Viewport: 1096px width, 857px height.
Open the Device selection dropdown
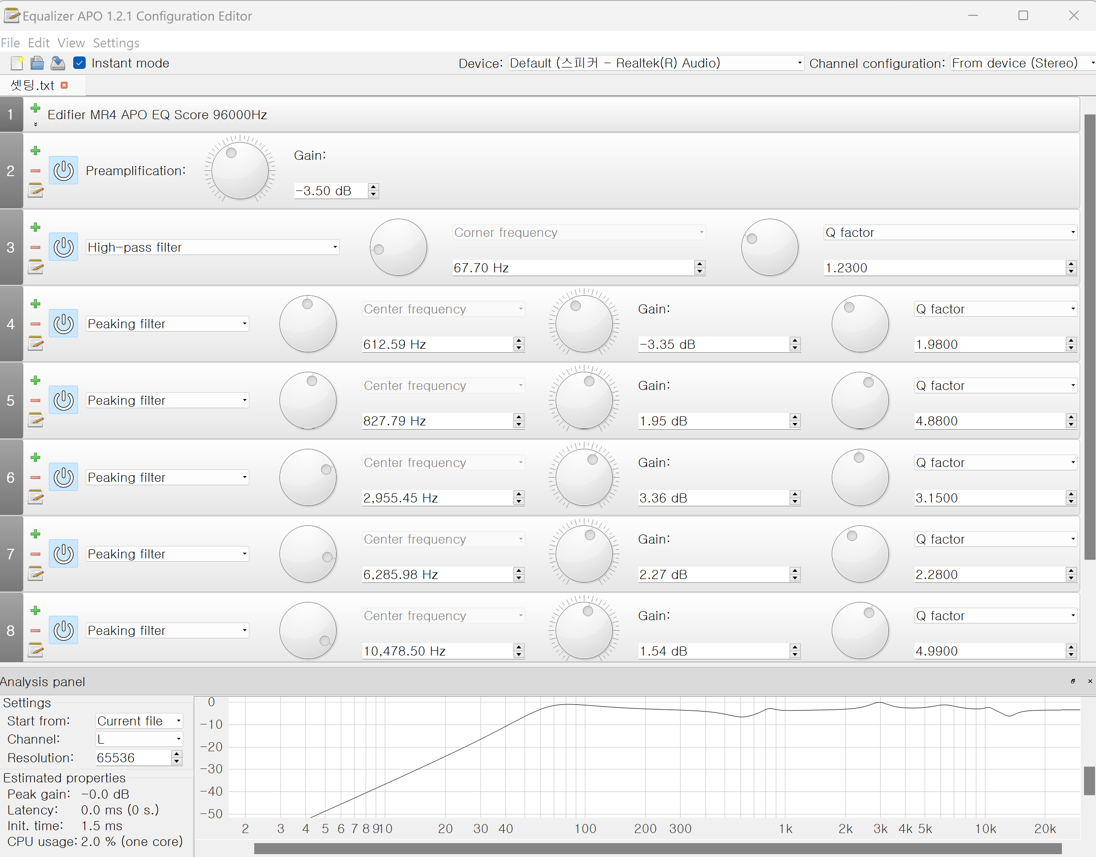click(655, 63)
